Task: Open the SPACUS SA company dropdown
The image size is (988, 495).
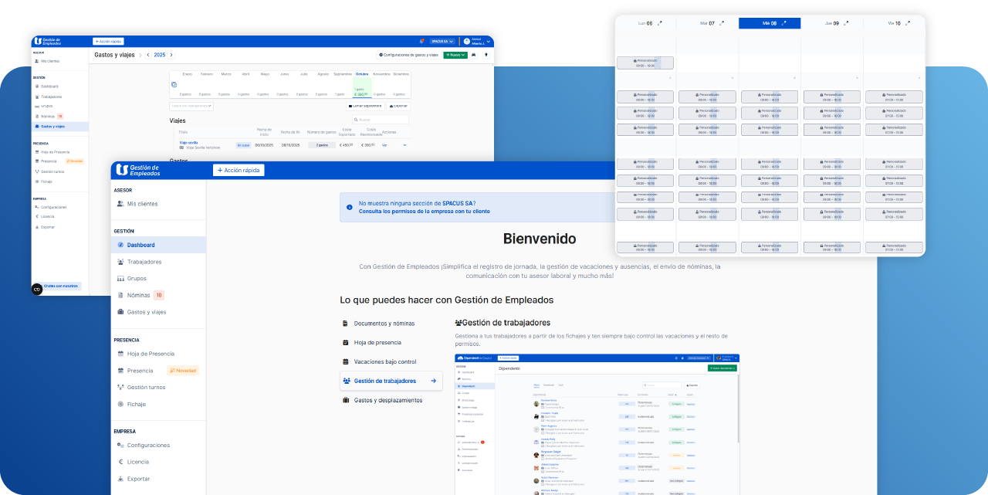Action: click(442, 42)
